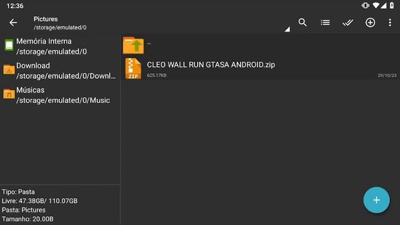The image size is (400, 225).
Task: Open Memória Interna /storage/emulated/0 bookmark
Action: (x=60, y=46)
